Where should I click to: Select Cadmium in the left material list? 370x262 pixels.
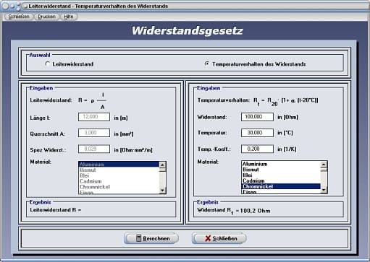point(119,181)
